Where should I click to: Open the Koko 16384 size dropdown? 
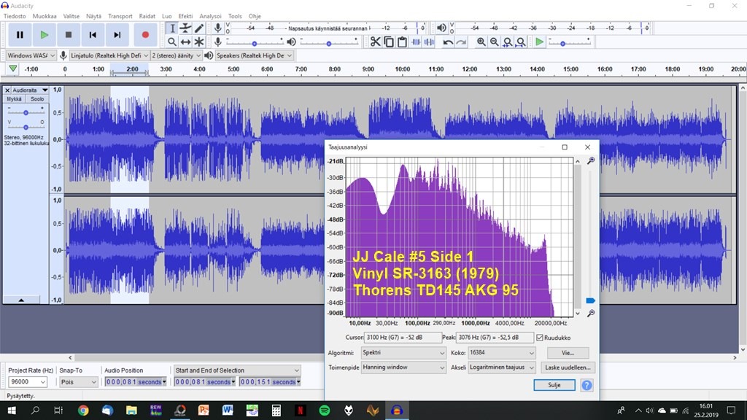[x=502, y=353]
